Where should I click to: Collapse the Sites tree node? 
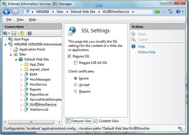[11, 55]
